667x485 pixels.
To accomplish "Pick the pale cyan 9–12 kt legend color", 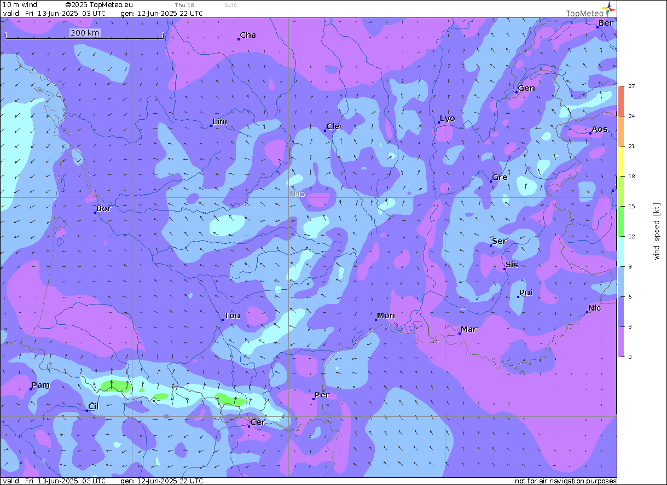I will click(x=621, y=252).
